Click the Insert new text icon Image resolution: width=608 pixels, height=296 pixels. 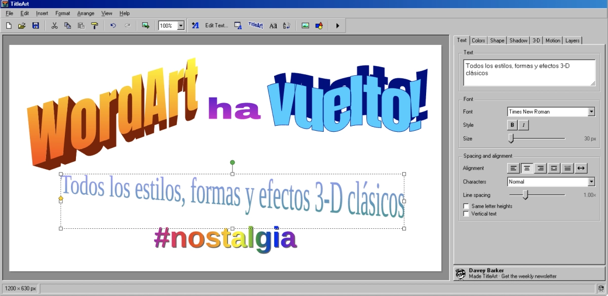[x=196, y=25]
